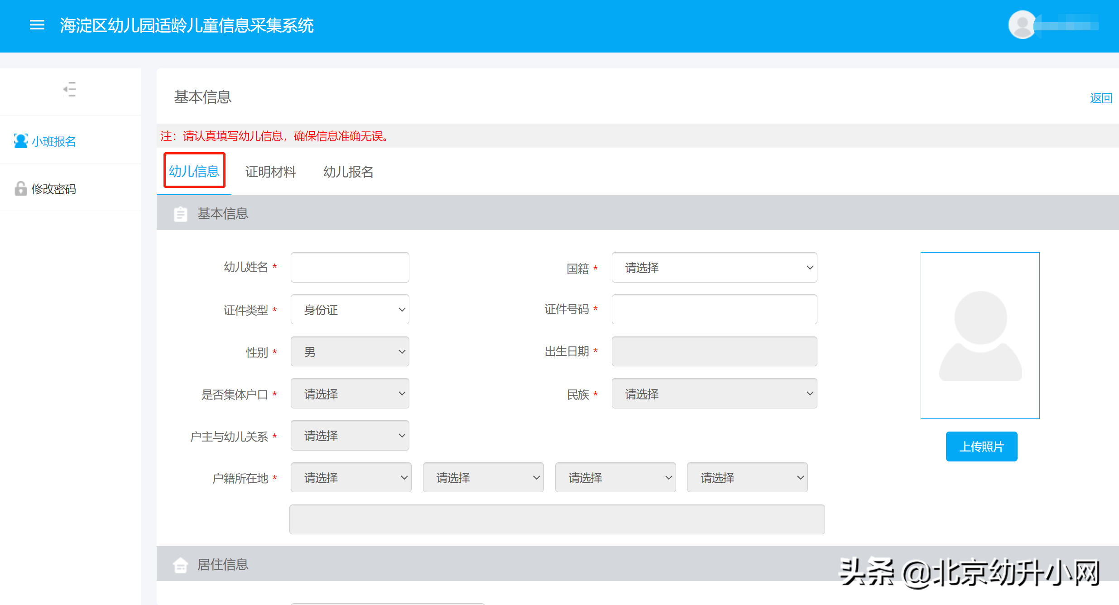This screenshot has height=605, width=1119.
Task: Click the 返回 link
Action: click(x=1100, y=98)
